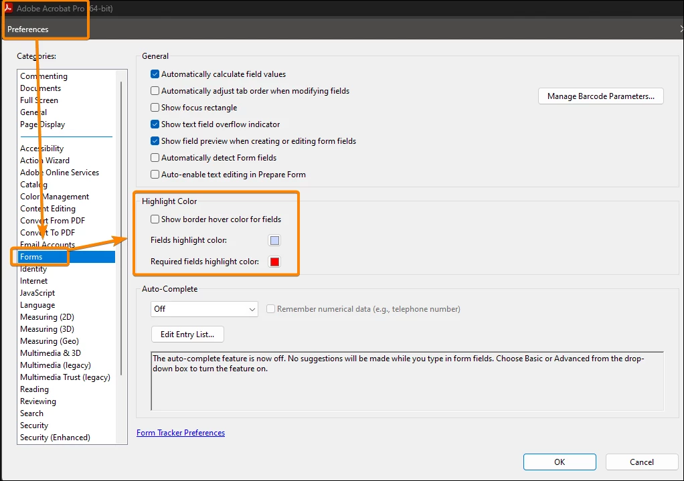Select Reviewing category
The width and height of the screenshot is (684, 481).
click(38, 401)
